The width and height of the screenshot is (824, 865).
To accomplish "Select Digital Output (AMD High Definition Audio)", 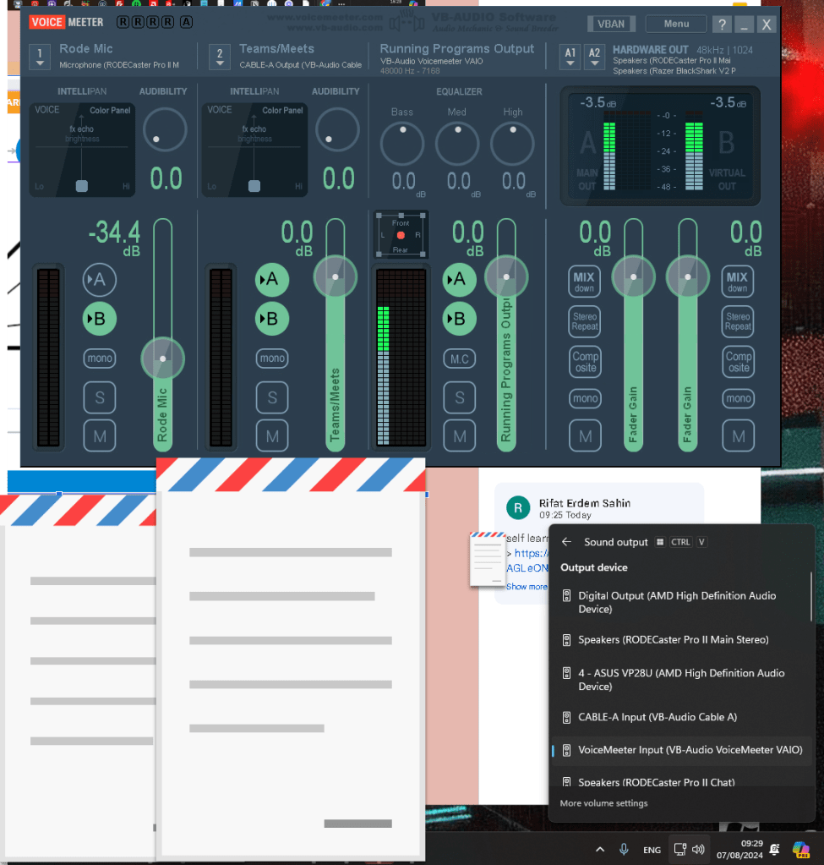I will (682, 602).
